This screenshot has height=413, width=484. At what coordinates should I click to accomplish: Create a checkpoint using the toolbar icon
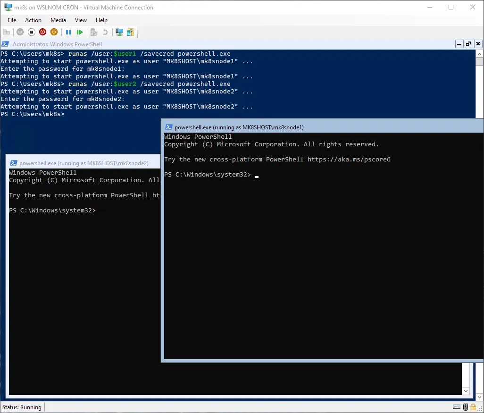[94, 32]
